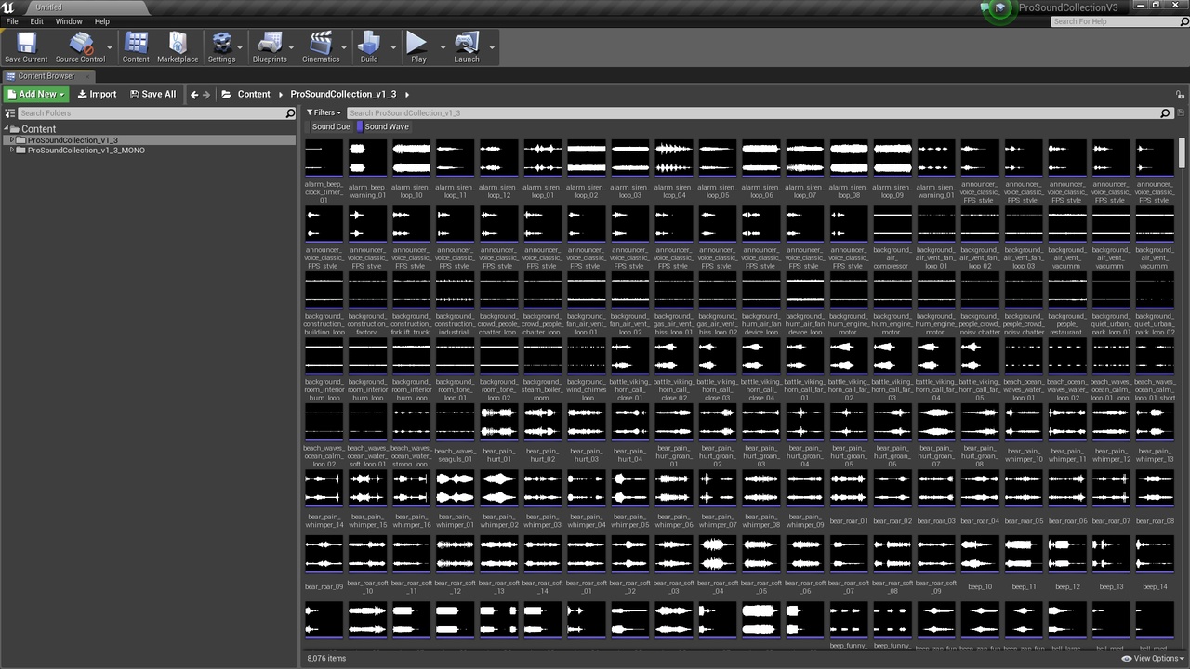Expand the ProSoundCollection_v1_3_MONO folder tree arrow

click(12, 150)
